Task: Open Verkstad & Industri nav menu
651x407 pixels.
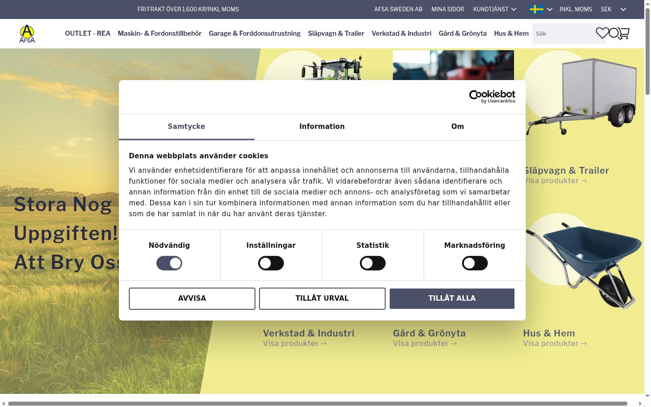Action: click(401, 33)
